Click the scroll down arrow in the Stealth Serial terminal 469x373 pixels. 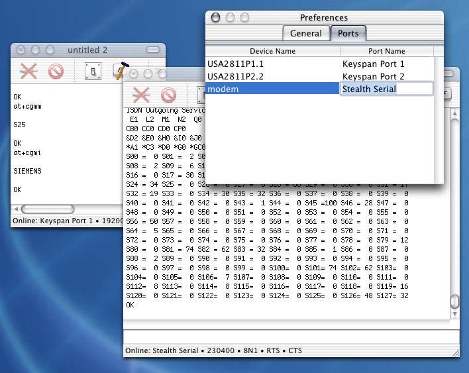coord(454,314)
